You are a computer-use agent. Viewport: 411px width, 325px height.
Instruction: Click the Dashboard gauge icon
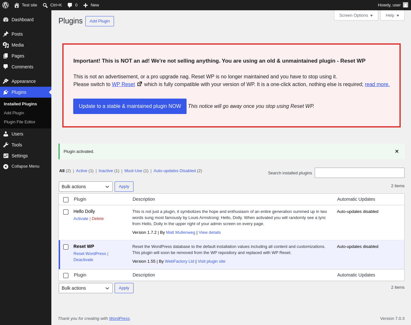pos(6,20)
